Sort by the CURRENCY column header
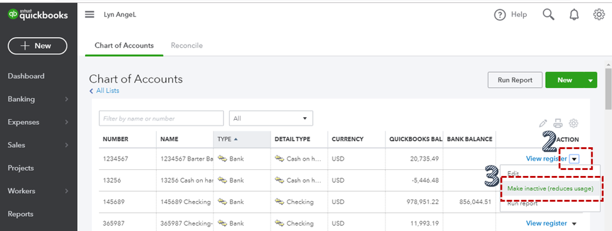The height and width of the screenshot is (231, 612). [347, 139]
